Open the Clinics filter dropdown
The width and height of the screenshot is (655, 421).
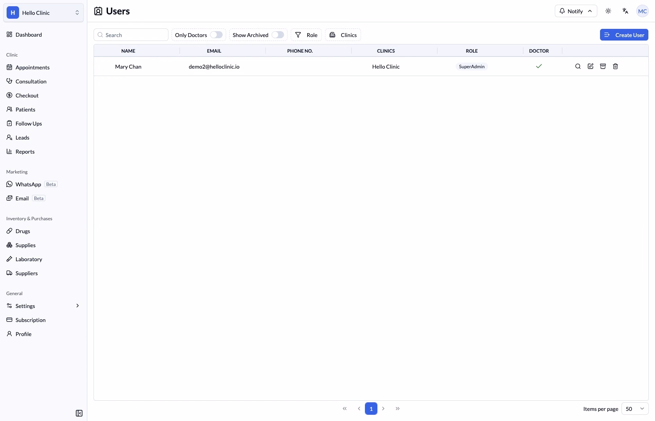343,35
